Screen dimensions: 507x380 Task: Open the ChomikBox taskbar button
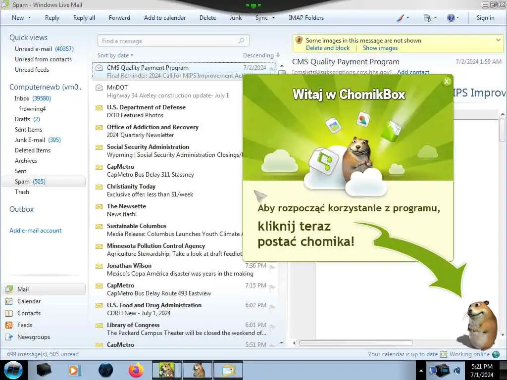[x=166, y=370]
